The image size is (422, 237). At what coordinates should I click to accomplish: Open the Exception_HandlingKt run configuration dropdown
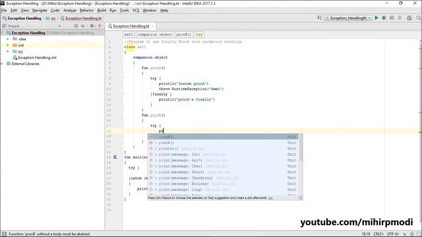pos(349,18)
